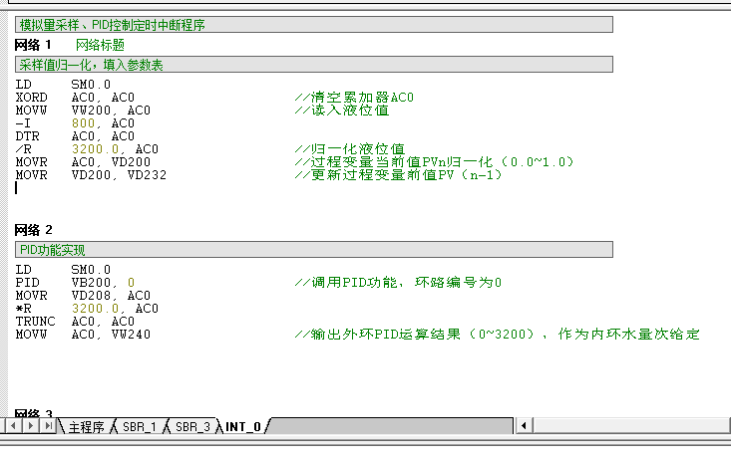Viewport: 731px width, 461px height.
Task: Click the /R 3200.0, AC0 instruction
Action: coord(87,149)
